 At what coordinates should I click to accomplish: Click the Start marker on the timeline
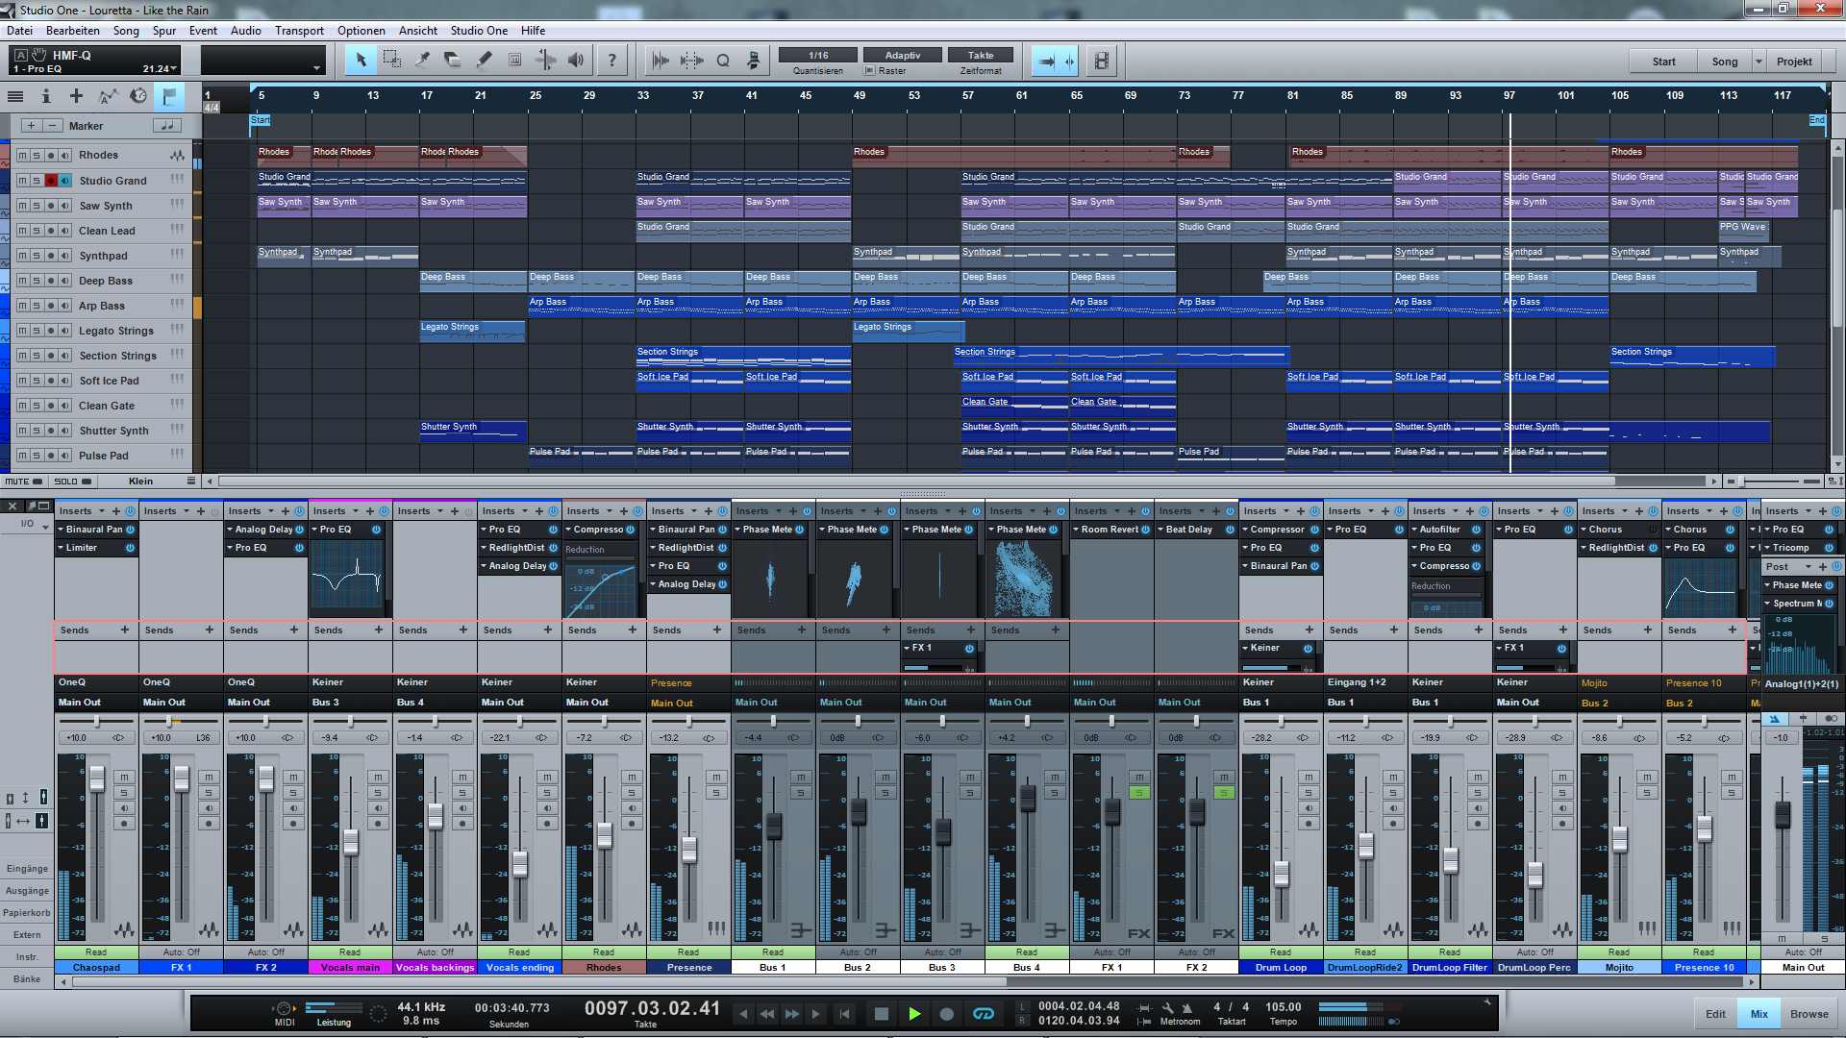260,120
